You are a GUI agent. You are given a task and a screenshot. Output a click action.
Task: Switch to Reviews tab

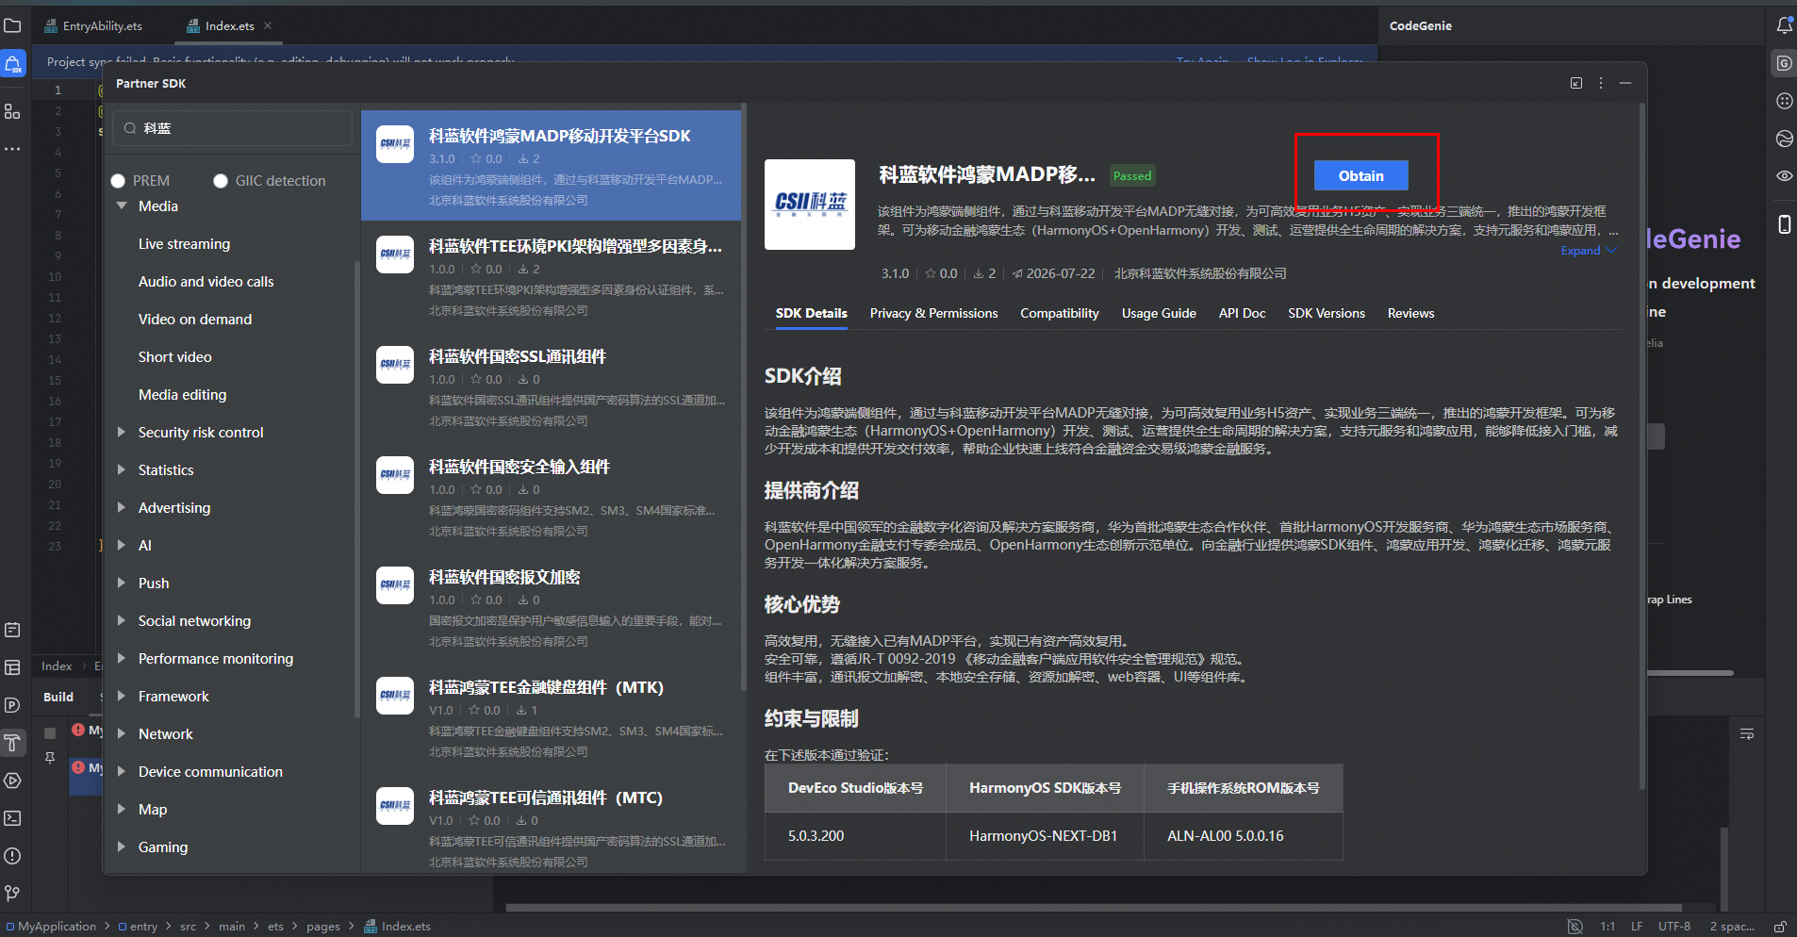pyautogui.click(x=1410, y=313)
